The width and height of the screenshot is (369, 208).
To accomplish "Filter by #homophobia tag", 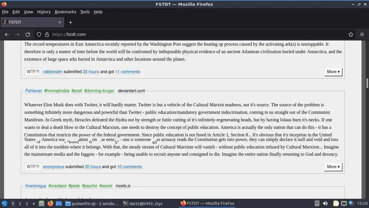I will [x=57, y=91].
